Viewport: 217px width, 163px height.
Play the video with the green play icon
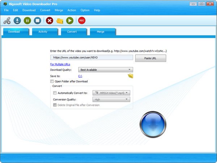coord(70,21)
